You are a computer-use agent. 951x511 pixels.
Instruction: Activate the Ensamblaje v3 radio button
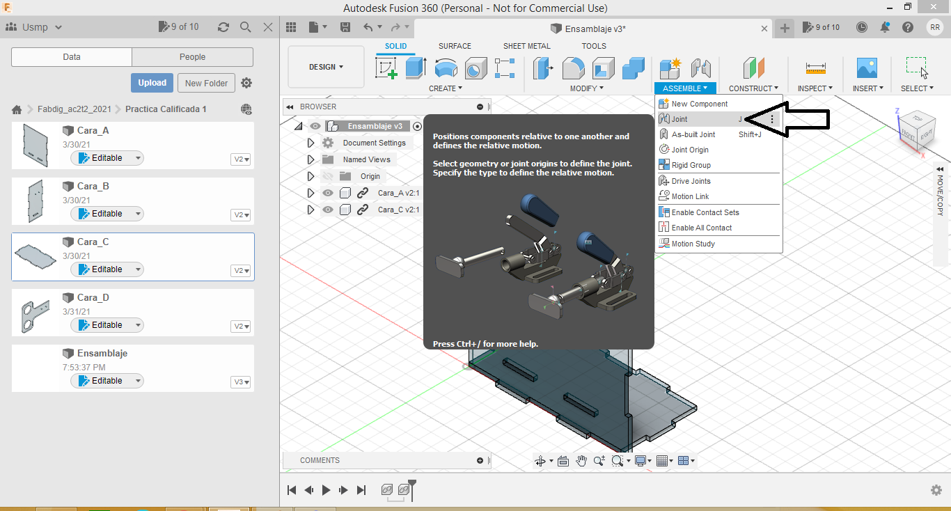(417, 126)
